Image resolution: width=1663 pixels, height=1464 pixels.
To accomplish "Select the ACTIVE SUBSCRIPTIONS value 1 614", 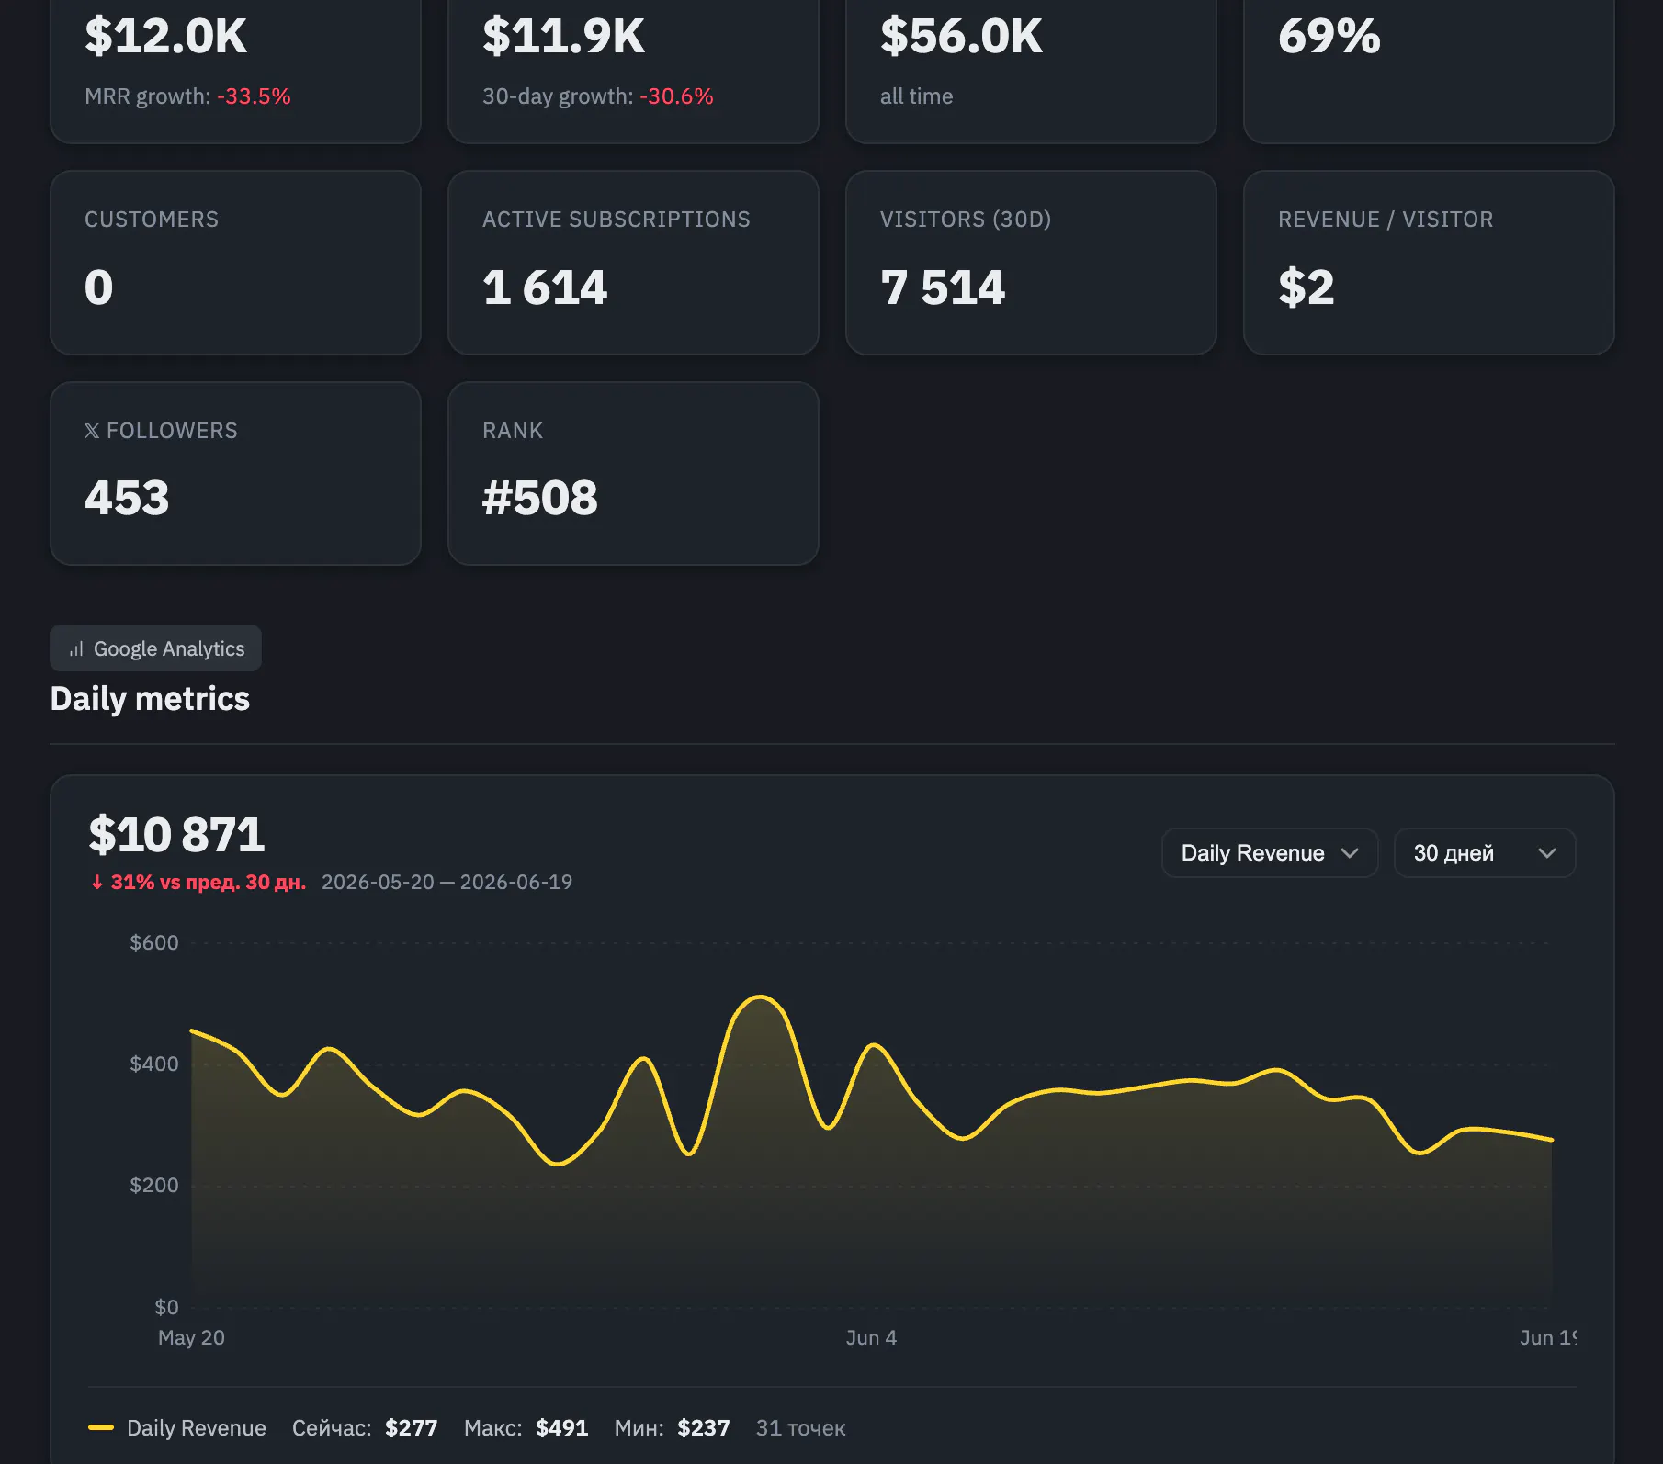I will pos(545,287).
